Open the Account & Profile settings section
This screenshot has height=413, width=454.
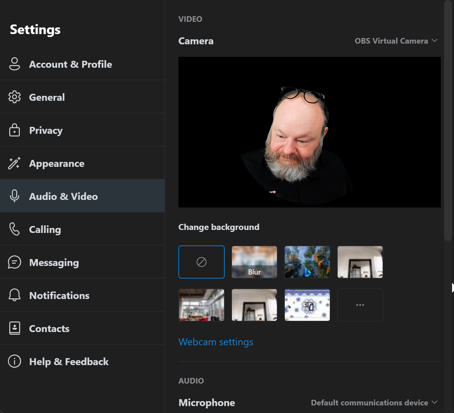pyautogui.click(x=82, y=64)
